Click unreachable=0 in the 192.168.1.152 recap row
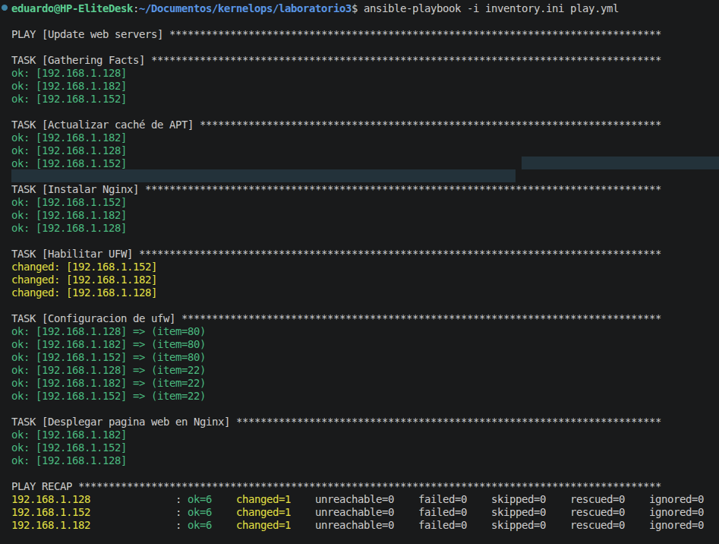The image size is (719, 544). point(355,512)
